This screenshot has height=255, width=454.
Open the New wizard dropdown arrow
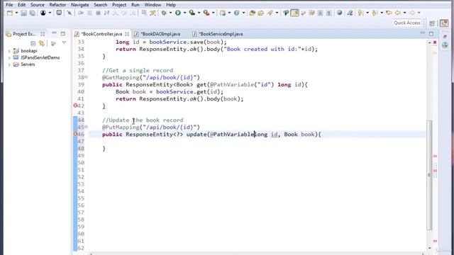tap(16, 13)
